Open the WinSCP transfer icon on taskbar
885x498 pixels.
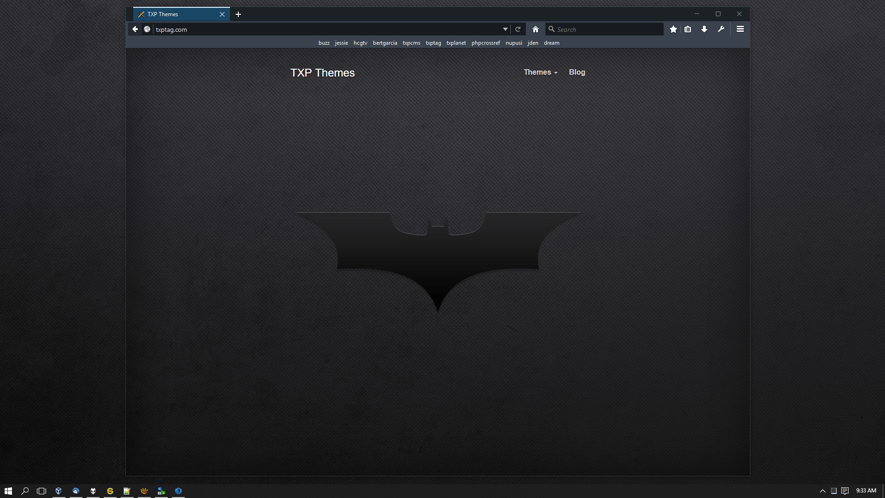[x=161, y=491]
